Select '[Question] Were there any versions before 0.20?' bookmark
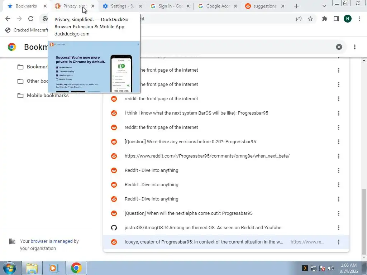Screen dimensions: 367x275 [x=226, y=142]
